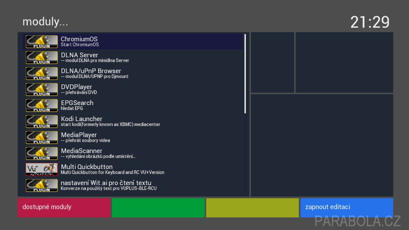This screenshot has height=230, width=409.
Task: Click the description 'přehrávání DVD'
Action: [x=79, y=93]
